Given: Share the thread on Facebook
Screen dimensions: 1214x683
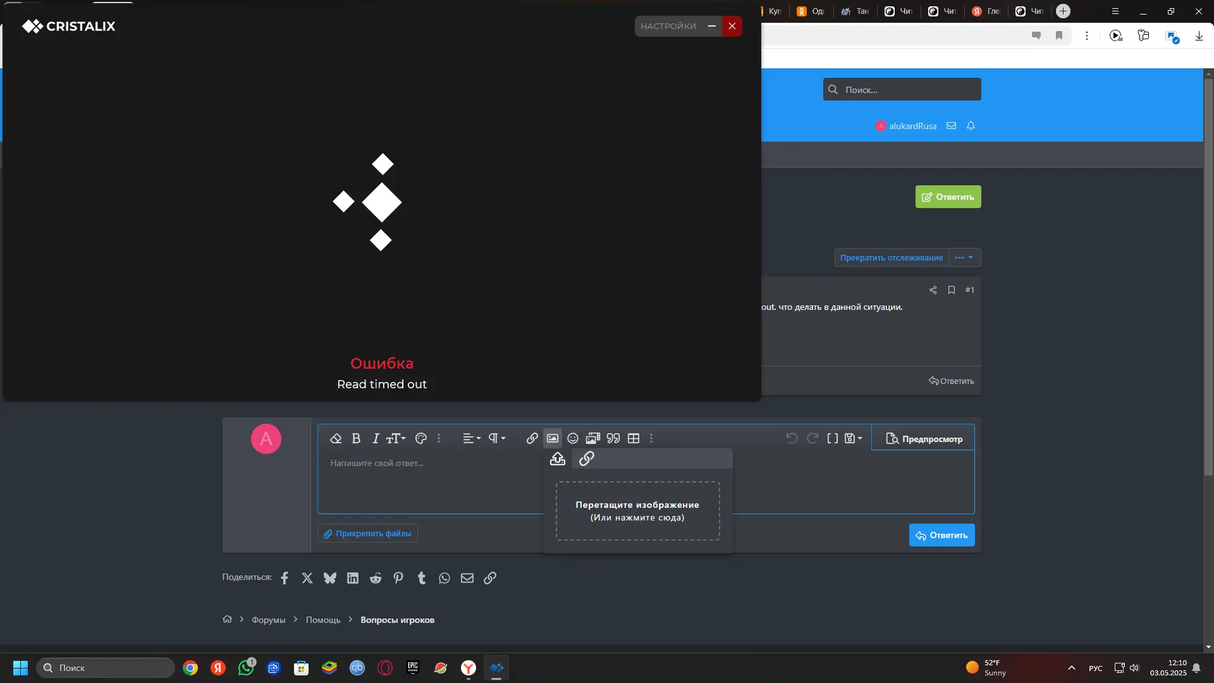Looking at the screenshot, I should point(285,578).
